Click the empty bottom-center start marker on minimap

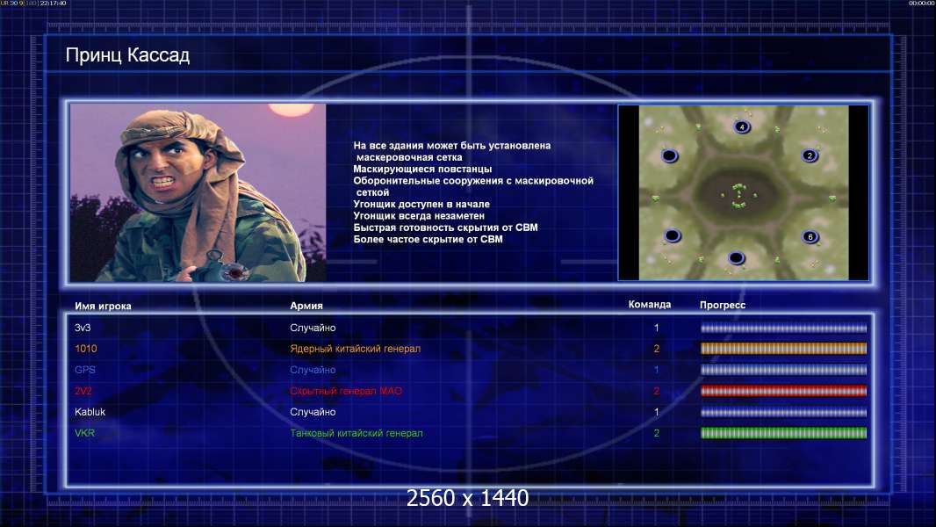coord(736,258)
